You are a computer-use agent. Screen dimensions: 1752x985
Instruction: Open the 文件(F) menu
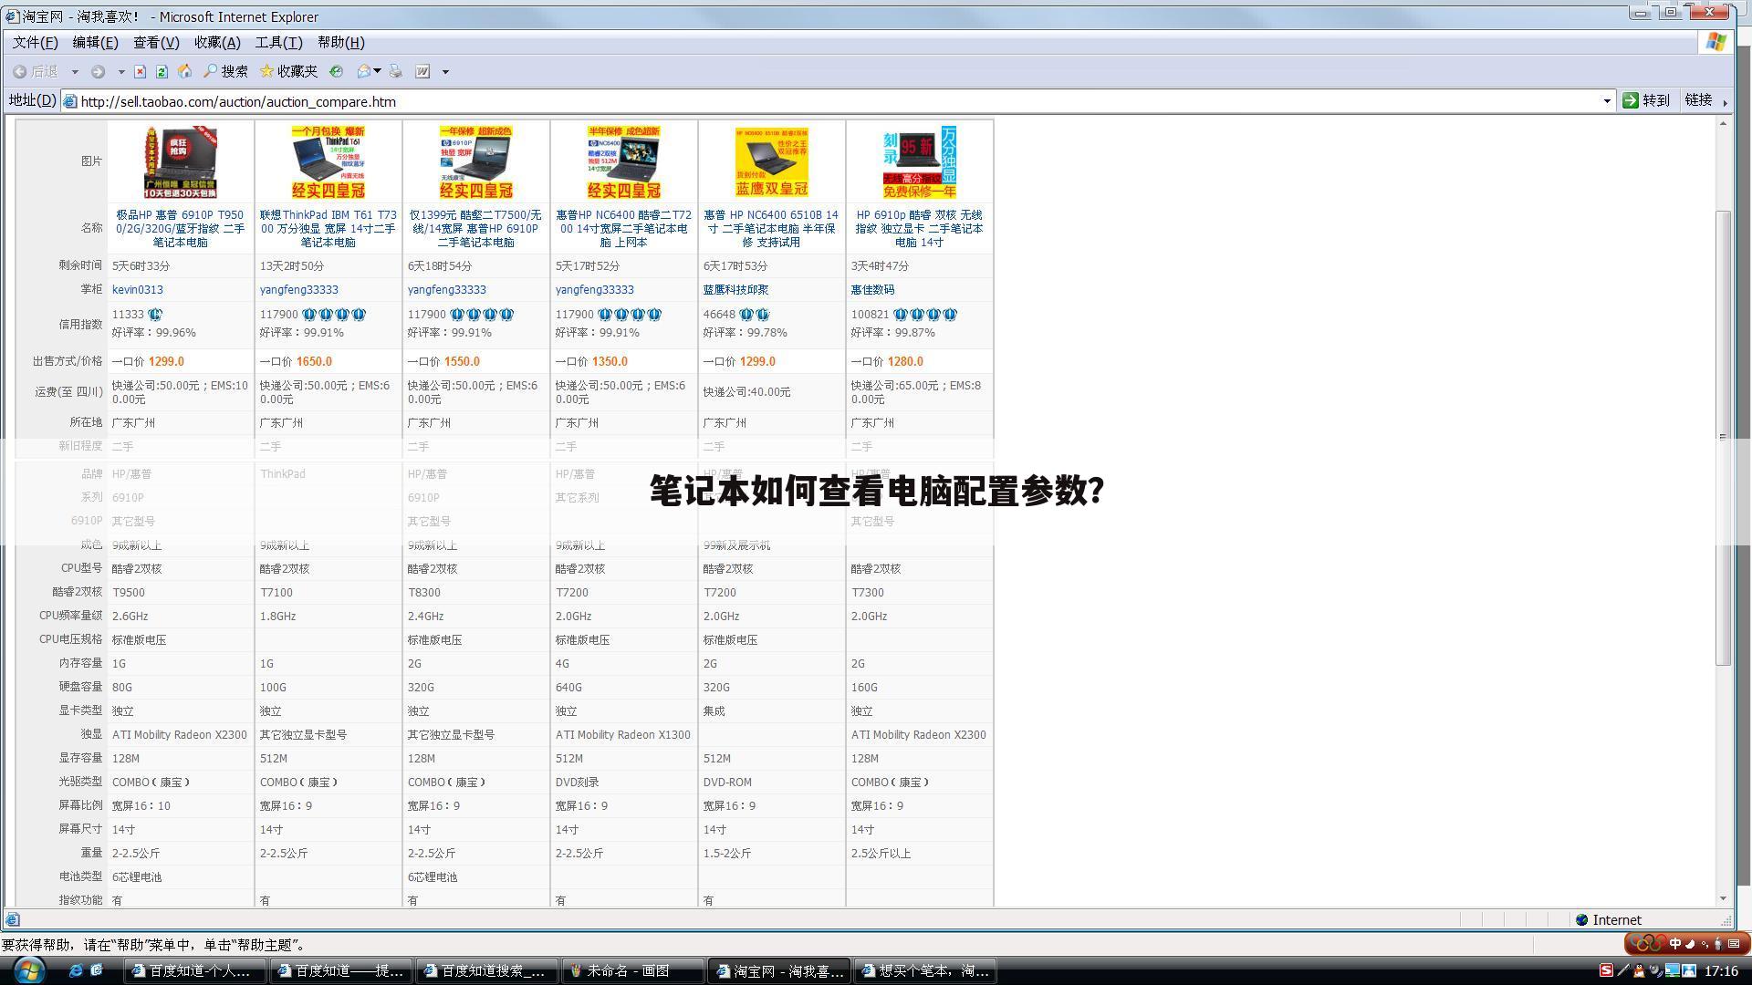(x=35, y=42)
